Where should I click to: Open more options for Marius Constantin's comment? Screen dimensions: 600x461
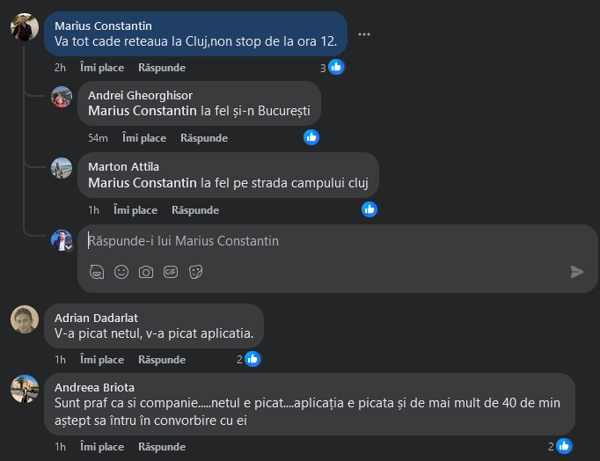click(364, 34)
